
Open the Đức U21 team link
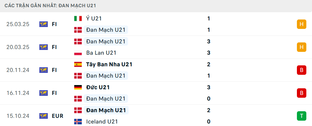pos(98,87)
